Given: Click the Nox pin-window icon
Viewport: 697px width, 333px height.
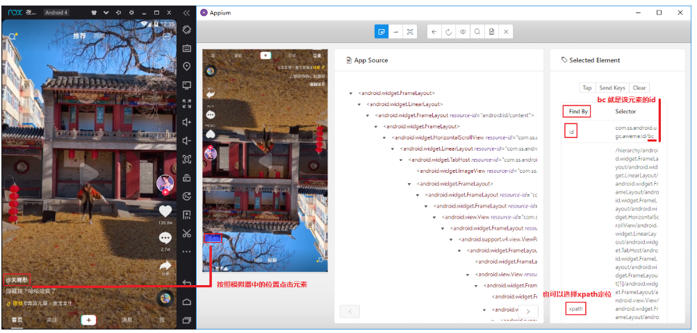Looking at the screenshot, I should coord(119,12).
